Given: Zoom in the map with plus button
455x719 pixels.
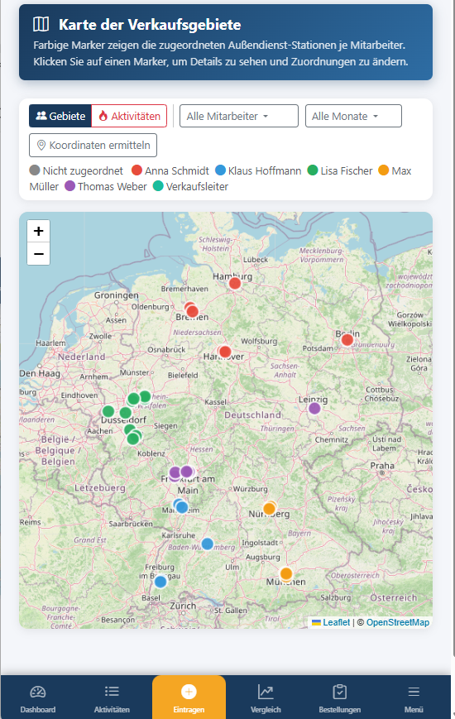Looking at the screenshot, I should pyautogui.click(x=39, y=231).
